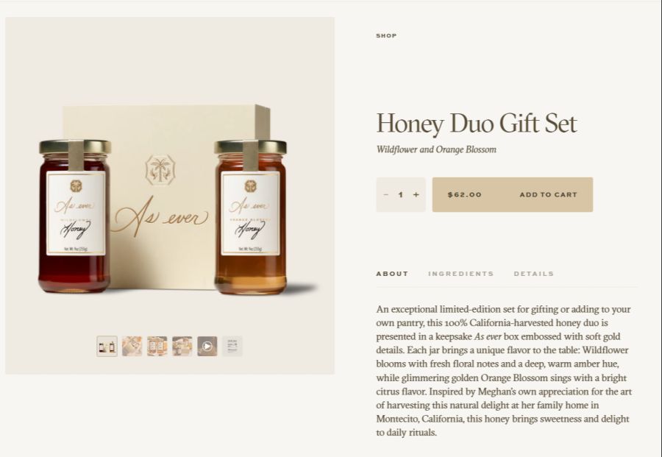
Task: Switch to the INGREDIENTS tab
Action: click(461, 274)
